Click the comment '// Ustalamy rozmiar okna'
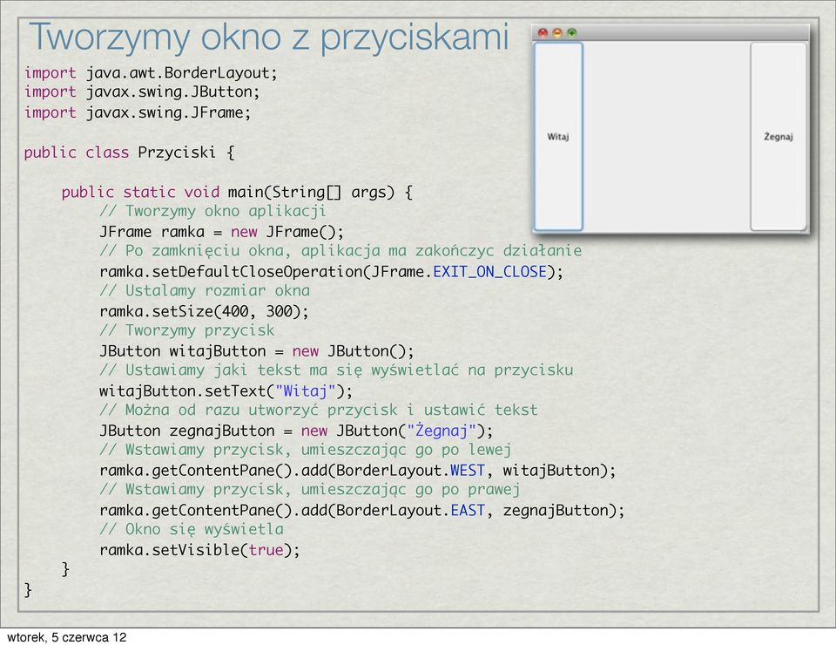 [205, 291]
